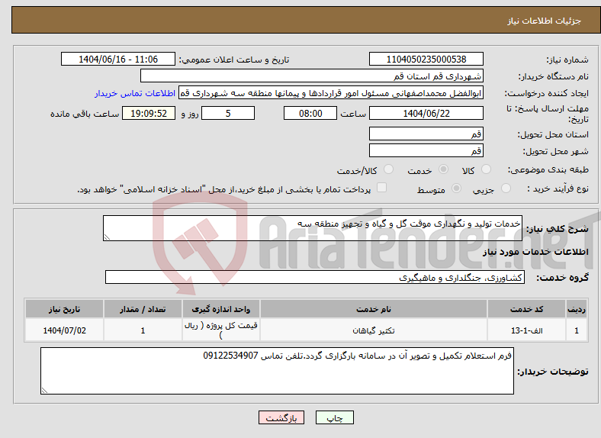Click the ردیف column header
This screenshot has width=601, height=438.
pos(577,309)
